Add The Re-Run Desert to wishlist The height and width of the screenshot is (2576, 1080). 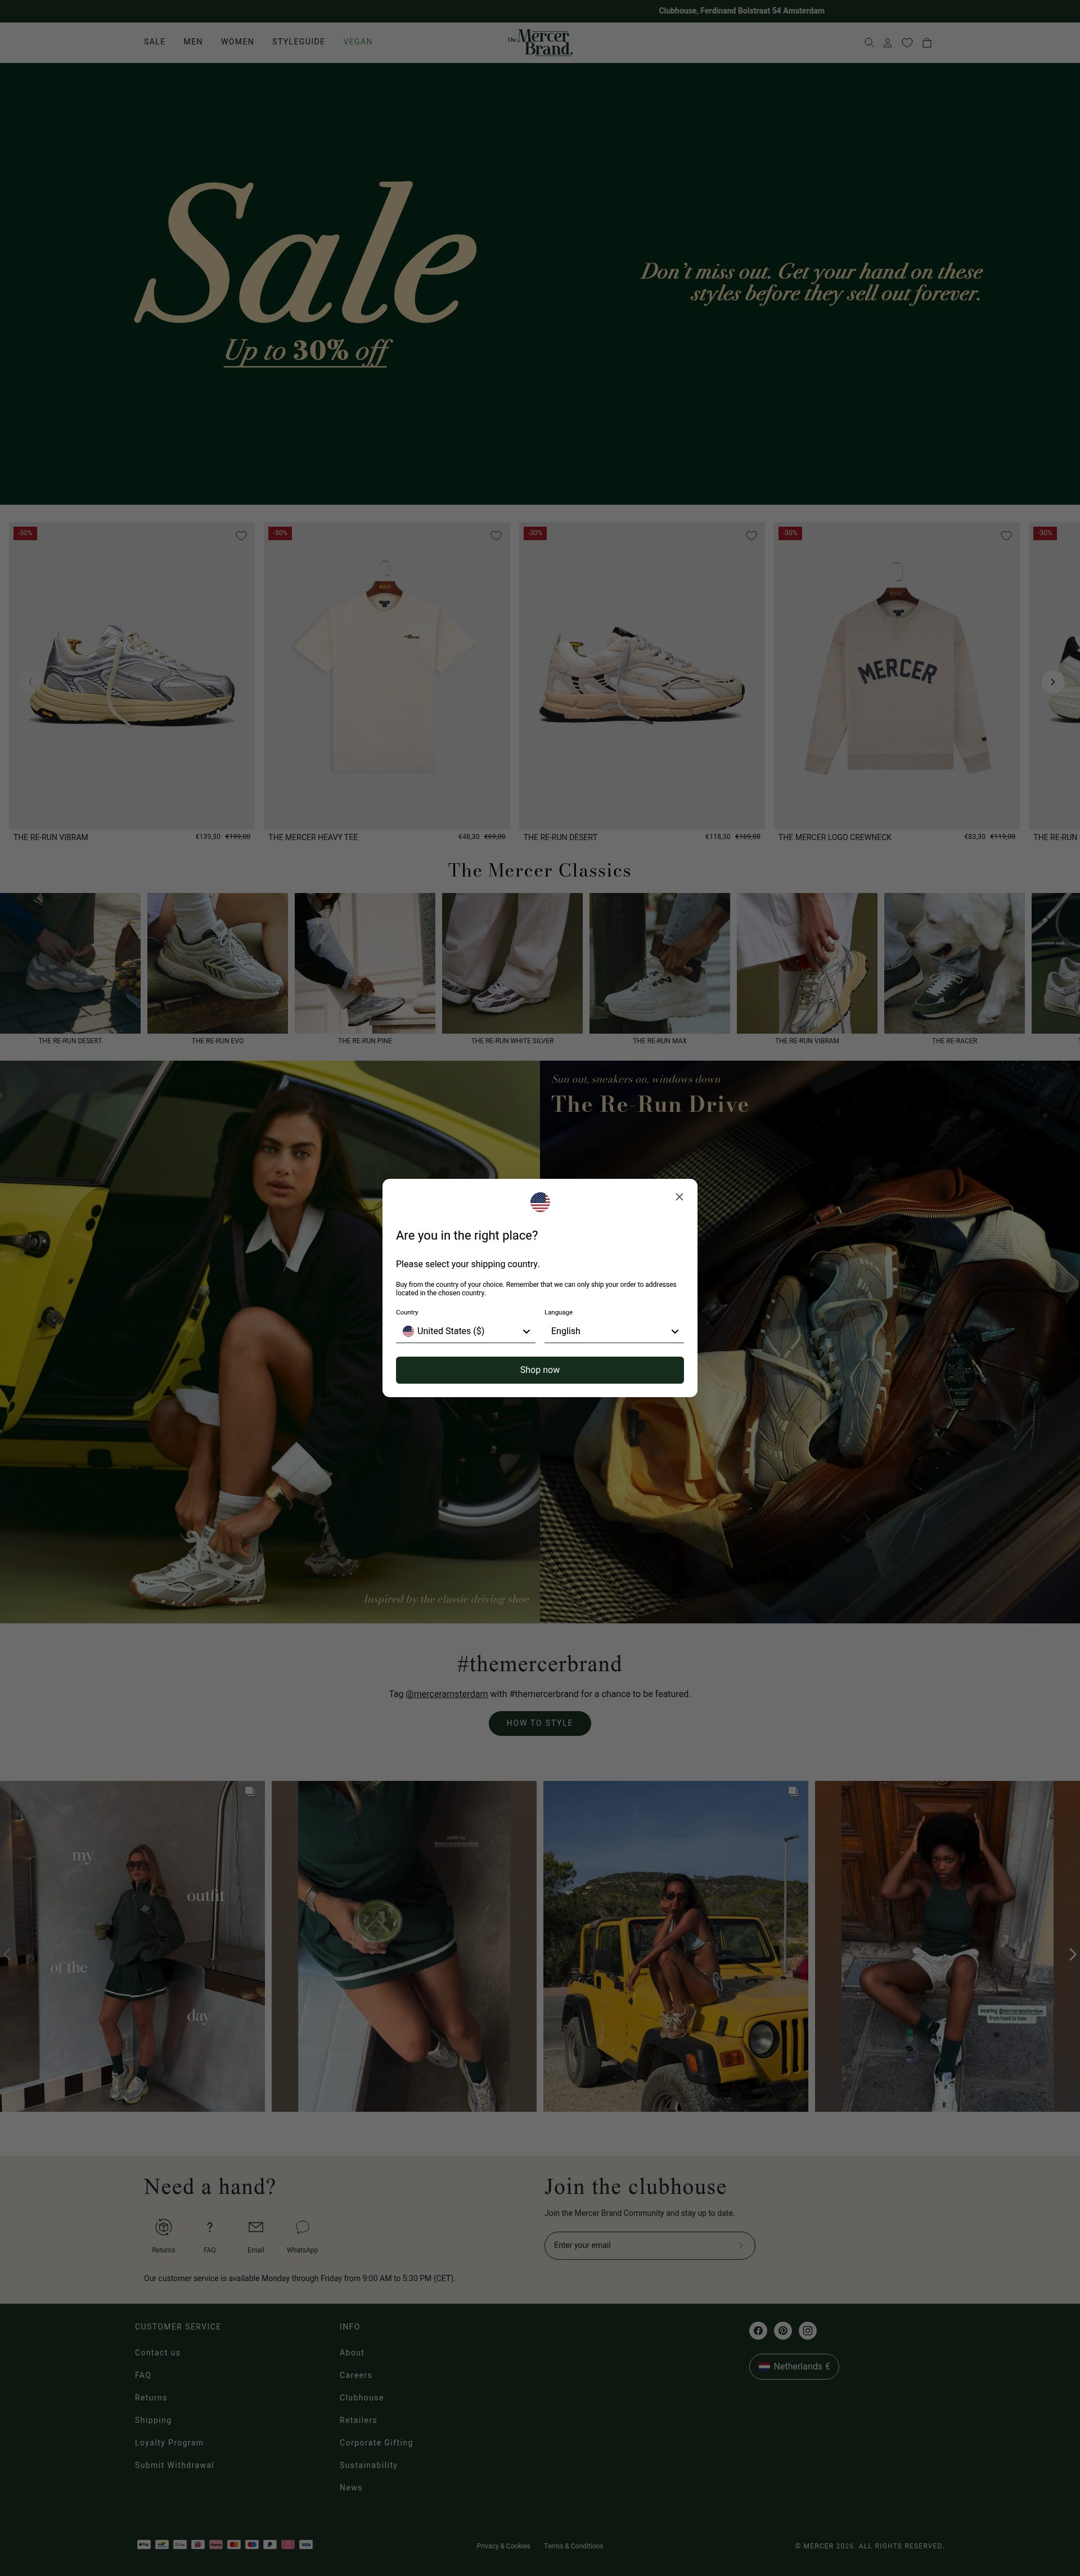(x=751, y=536)
